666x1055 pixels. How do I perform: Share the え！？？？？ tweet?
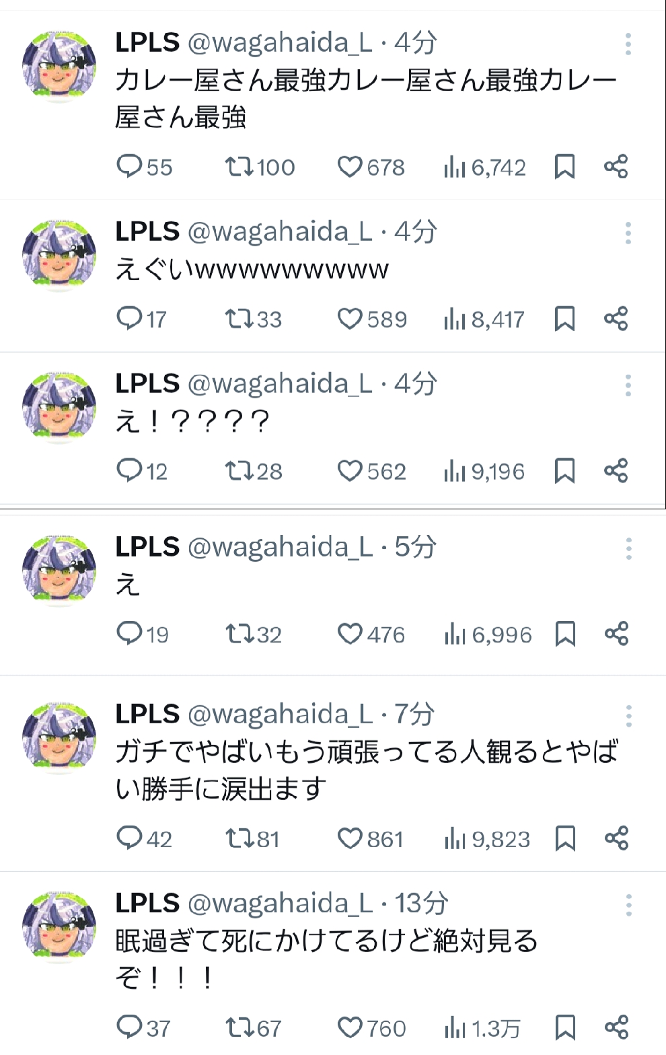click(x=616, y=471)
